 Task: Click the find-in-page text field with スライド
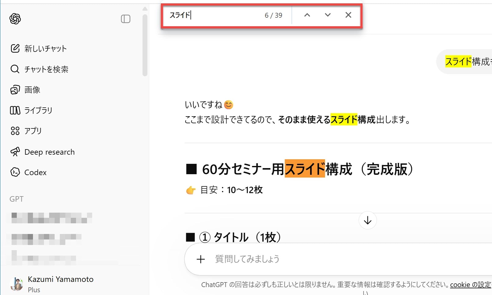click(x=214, y=15)
